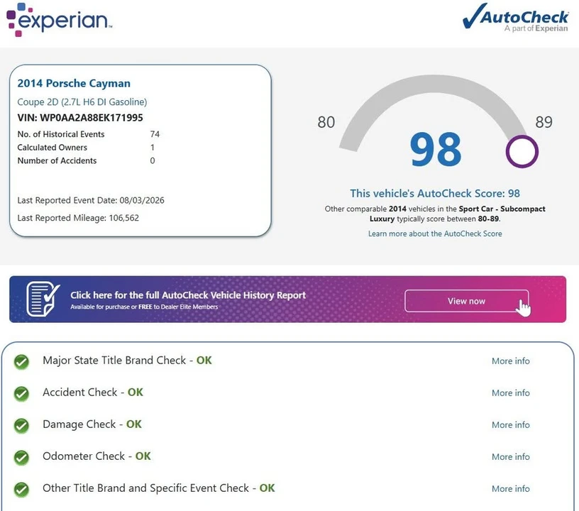This screenshot has height=511, width=579.
Task: Open More info for Damage Check
Action: point(511,424)
